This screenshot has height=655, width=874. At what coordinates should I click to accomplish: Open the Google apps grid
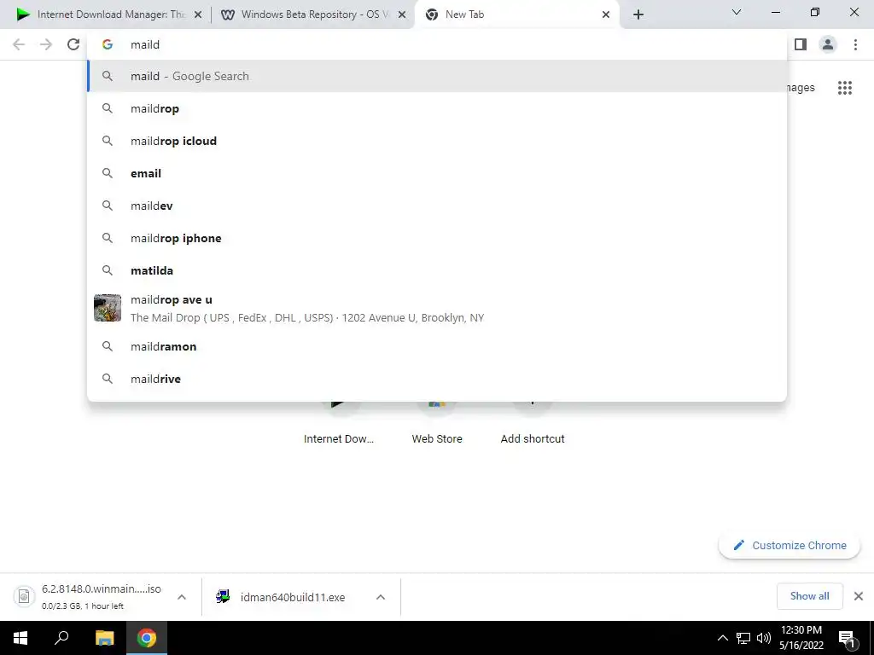point(845,88)
